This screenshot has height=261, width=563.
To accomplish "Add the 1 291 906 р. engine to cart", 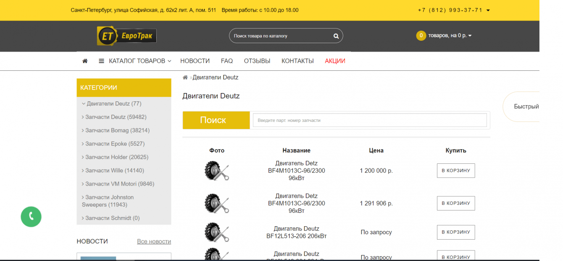I will click(456, 203).
